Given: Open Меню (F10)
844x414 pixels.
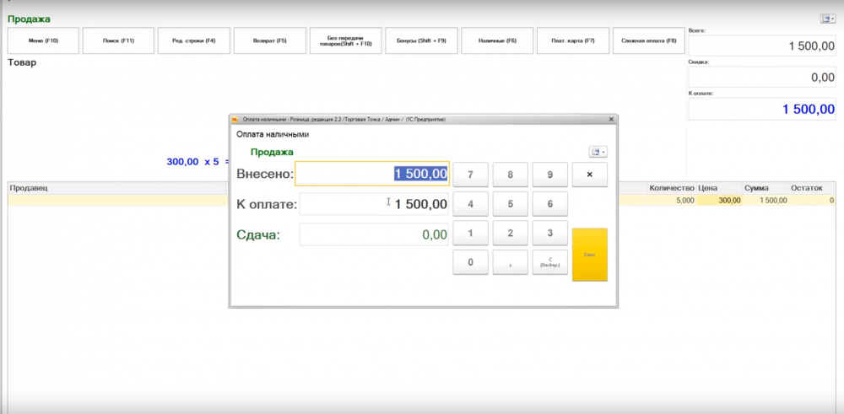Looking at the screenshot, I should pyautogui.click(x=43, y=40).
